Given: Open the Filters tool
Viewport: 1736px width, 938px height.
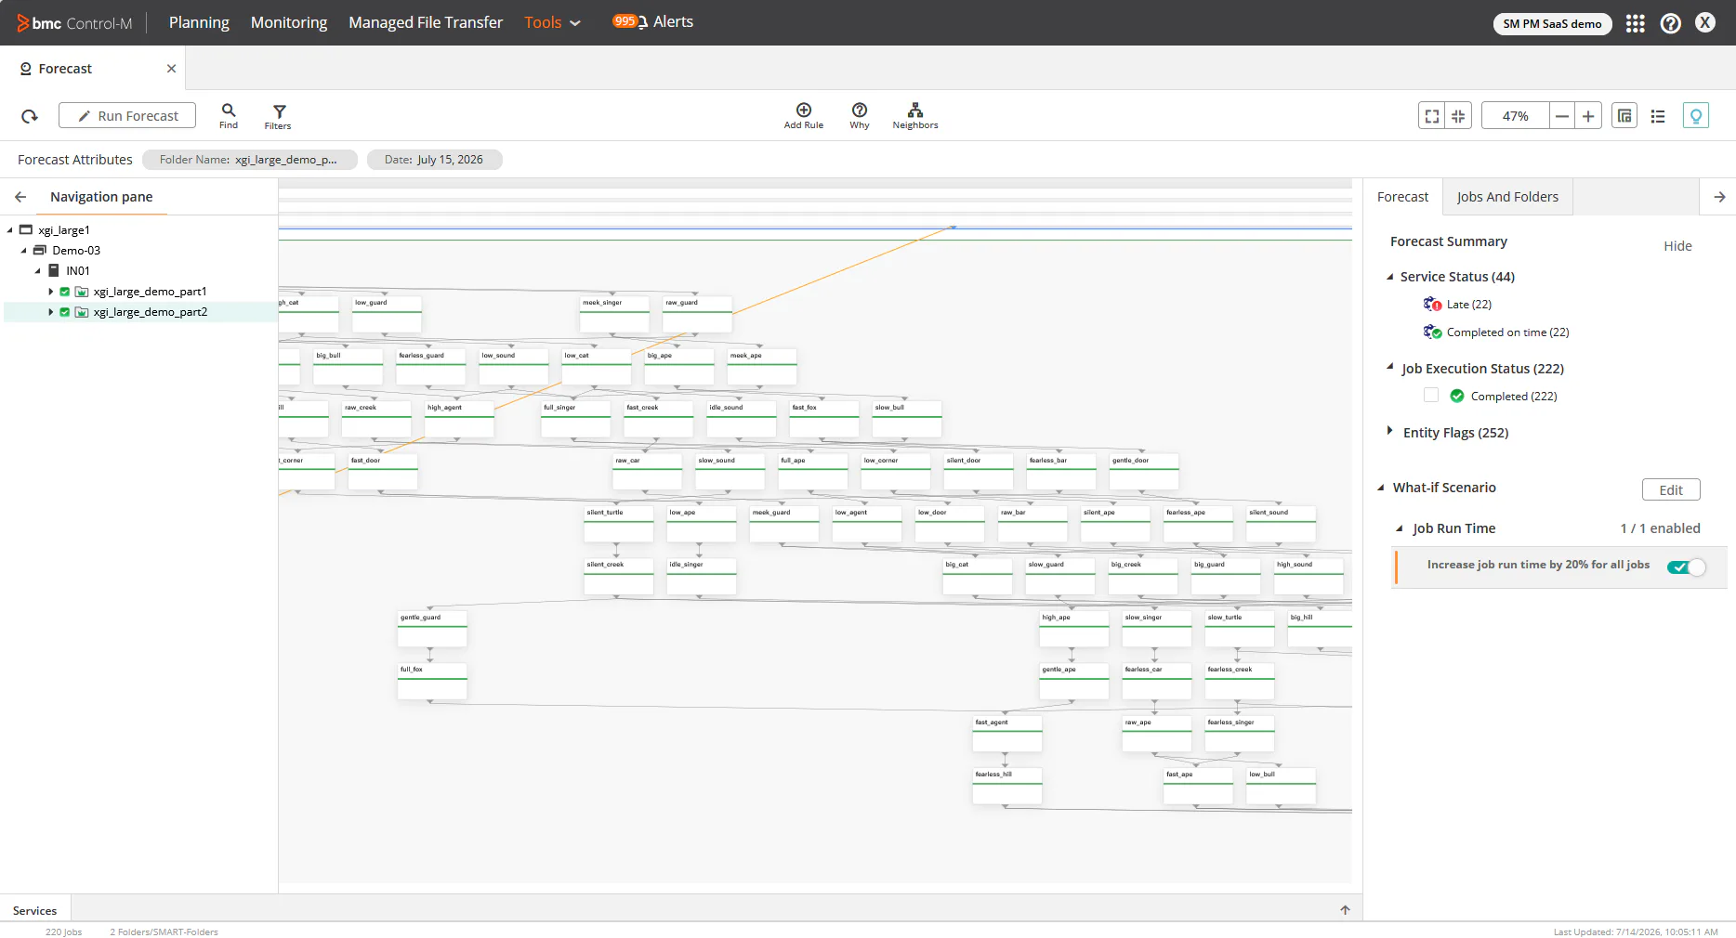Looking at the screenshot, I should click(x=278, y=116).
